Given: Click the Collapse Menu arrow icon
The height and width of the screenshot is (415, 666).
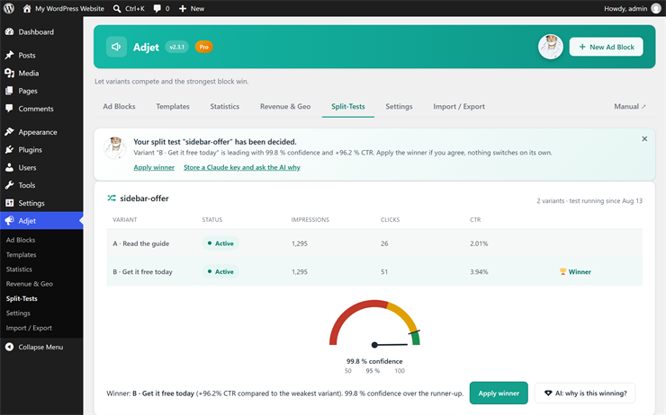Looking at the screenshot, I should (9, 347).
